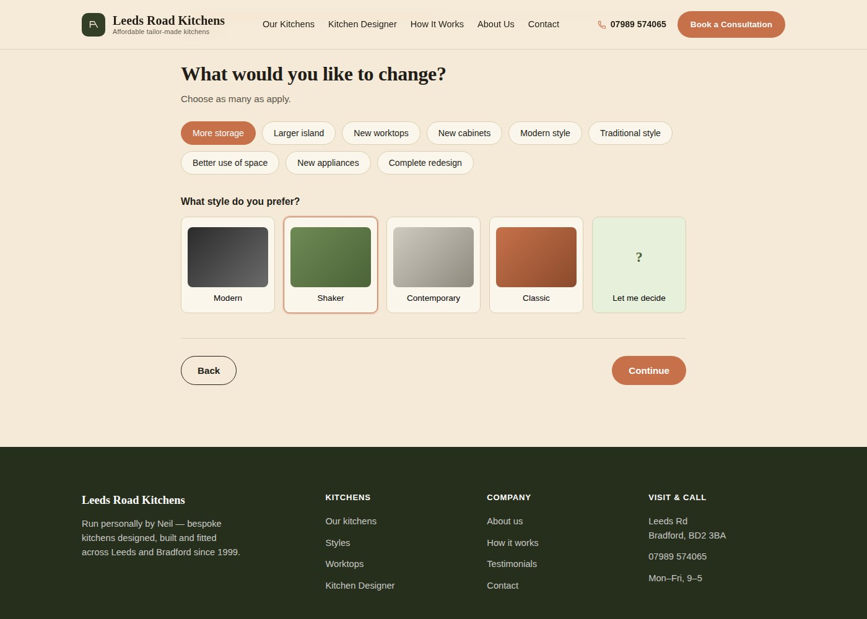867x619 pixels.
Task: Go back with the Back button
Action: pyautogui.click(x=209, y=371)
